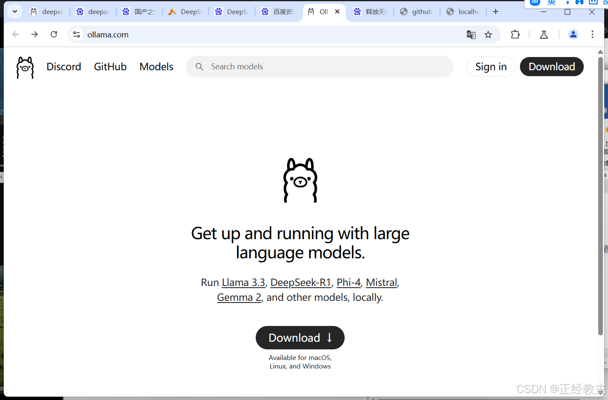
Task: Click the 'Available for macOS' text
Action: 300,362
